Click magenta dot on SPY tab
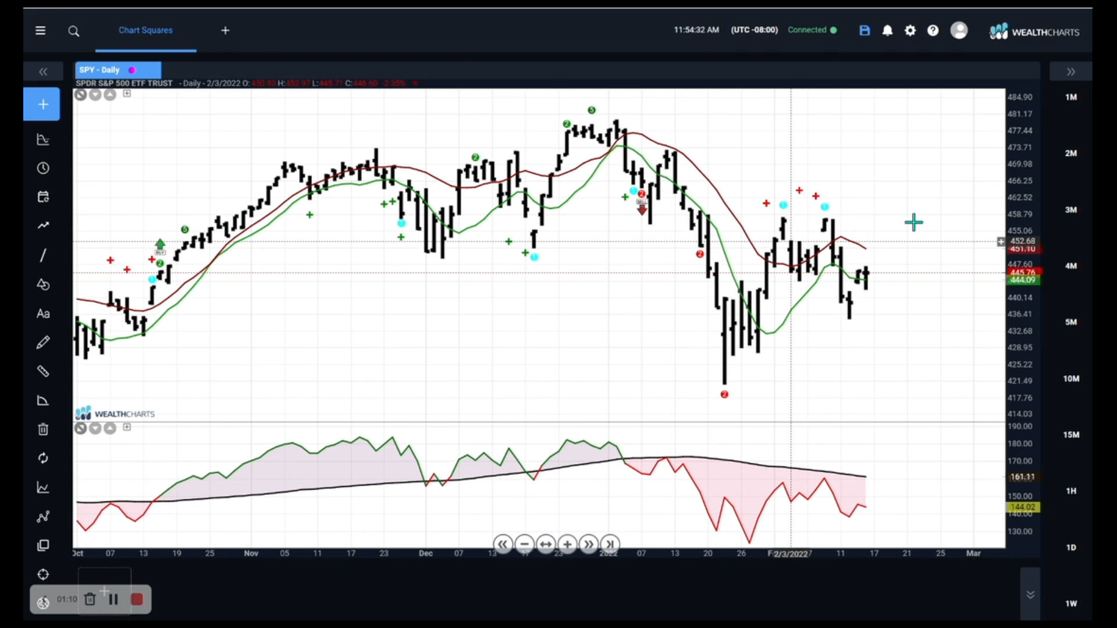 tap(132, 70)
